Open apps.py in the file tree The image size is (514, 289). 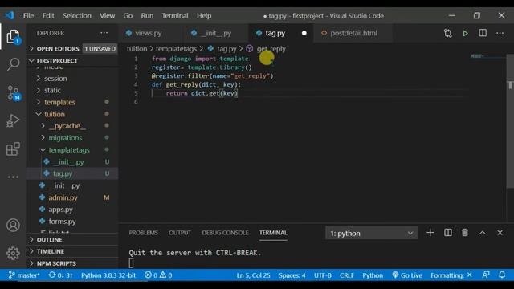(61, 210)
